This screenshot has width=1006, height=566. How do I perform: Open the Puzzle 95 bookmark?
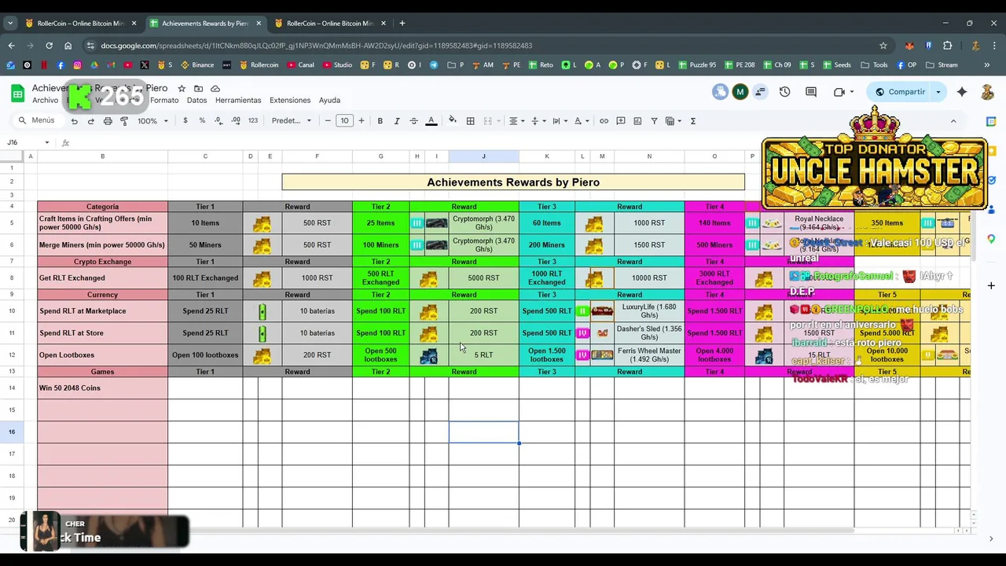pyautogui.click(x=696, y=65)
